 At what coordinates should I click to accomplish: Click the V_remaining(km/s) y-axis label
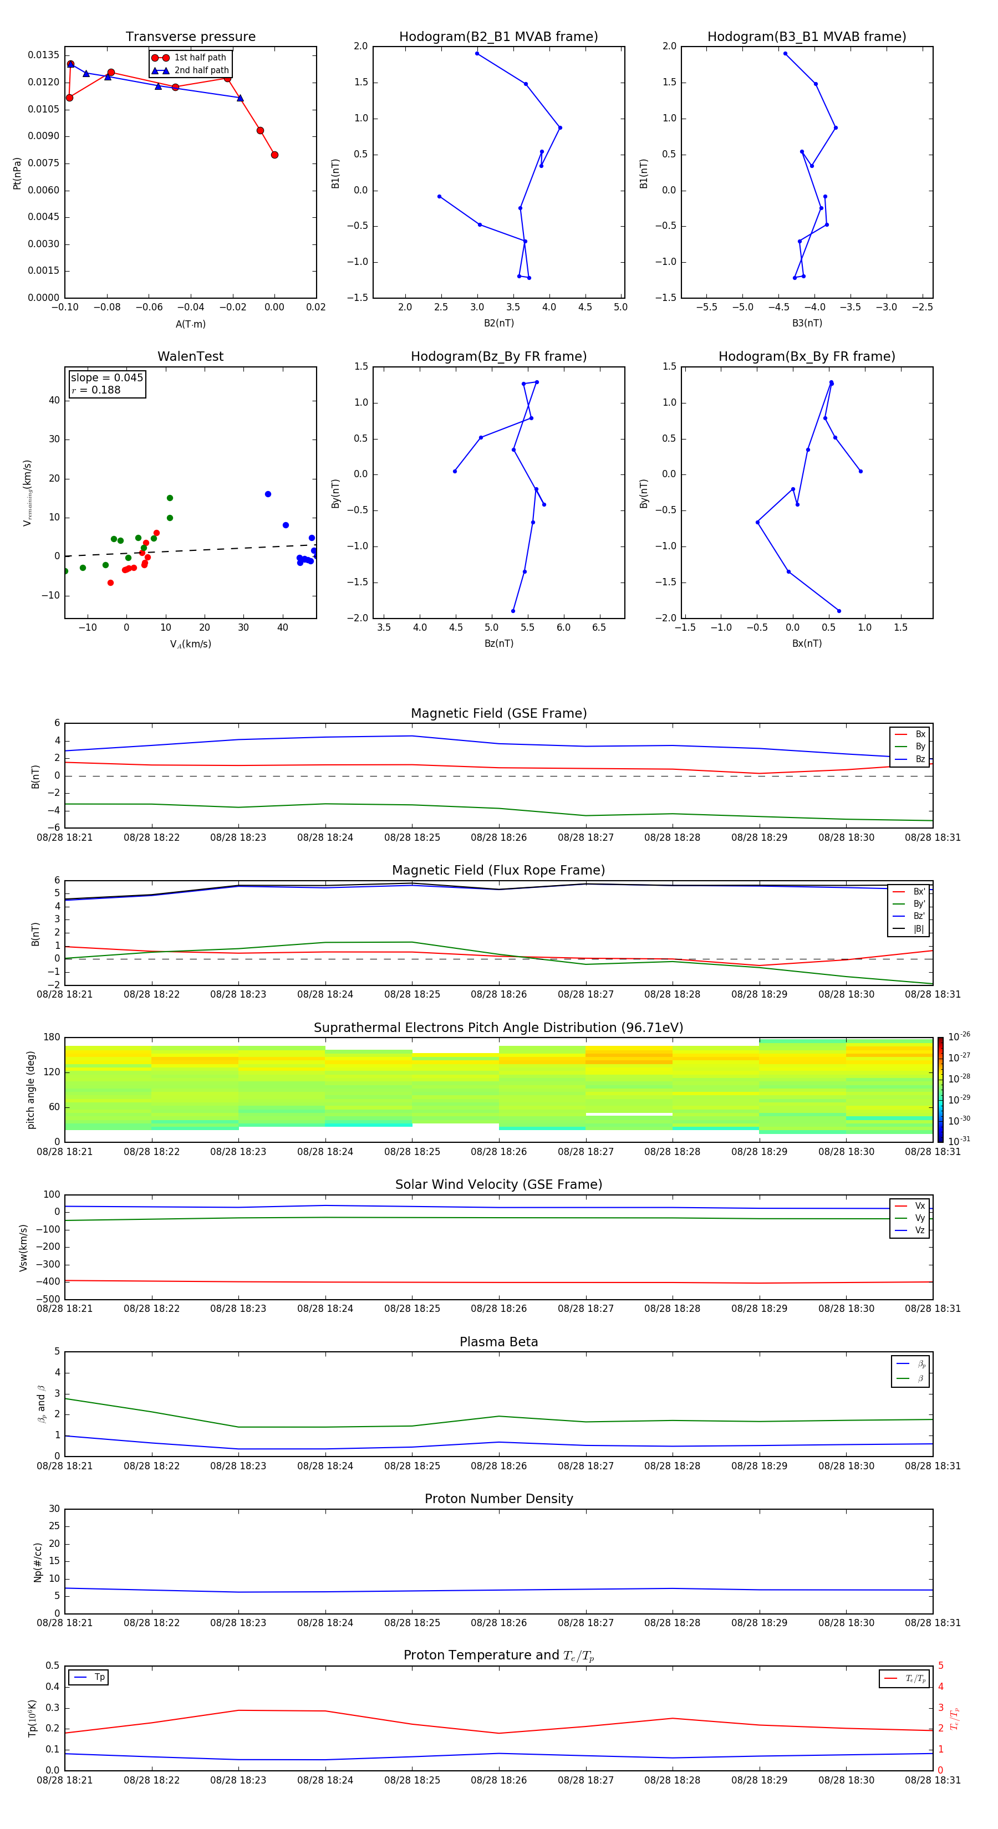(x=27, y=493)
